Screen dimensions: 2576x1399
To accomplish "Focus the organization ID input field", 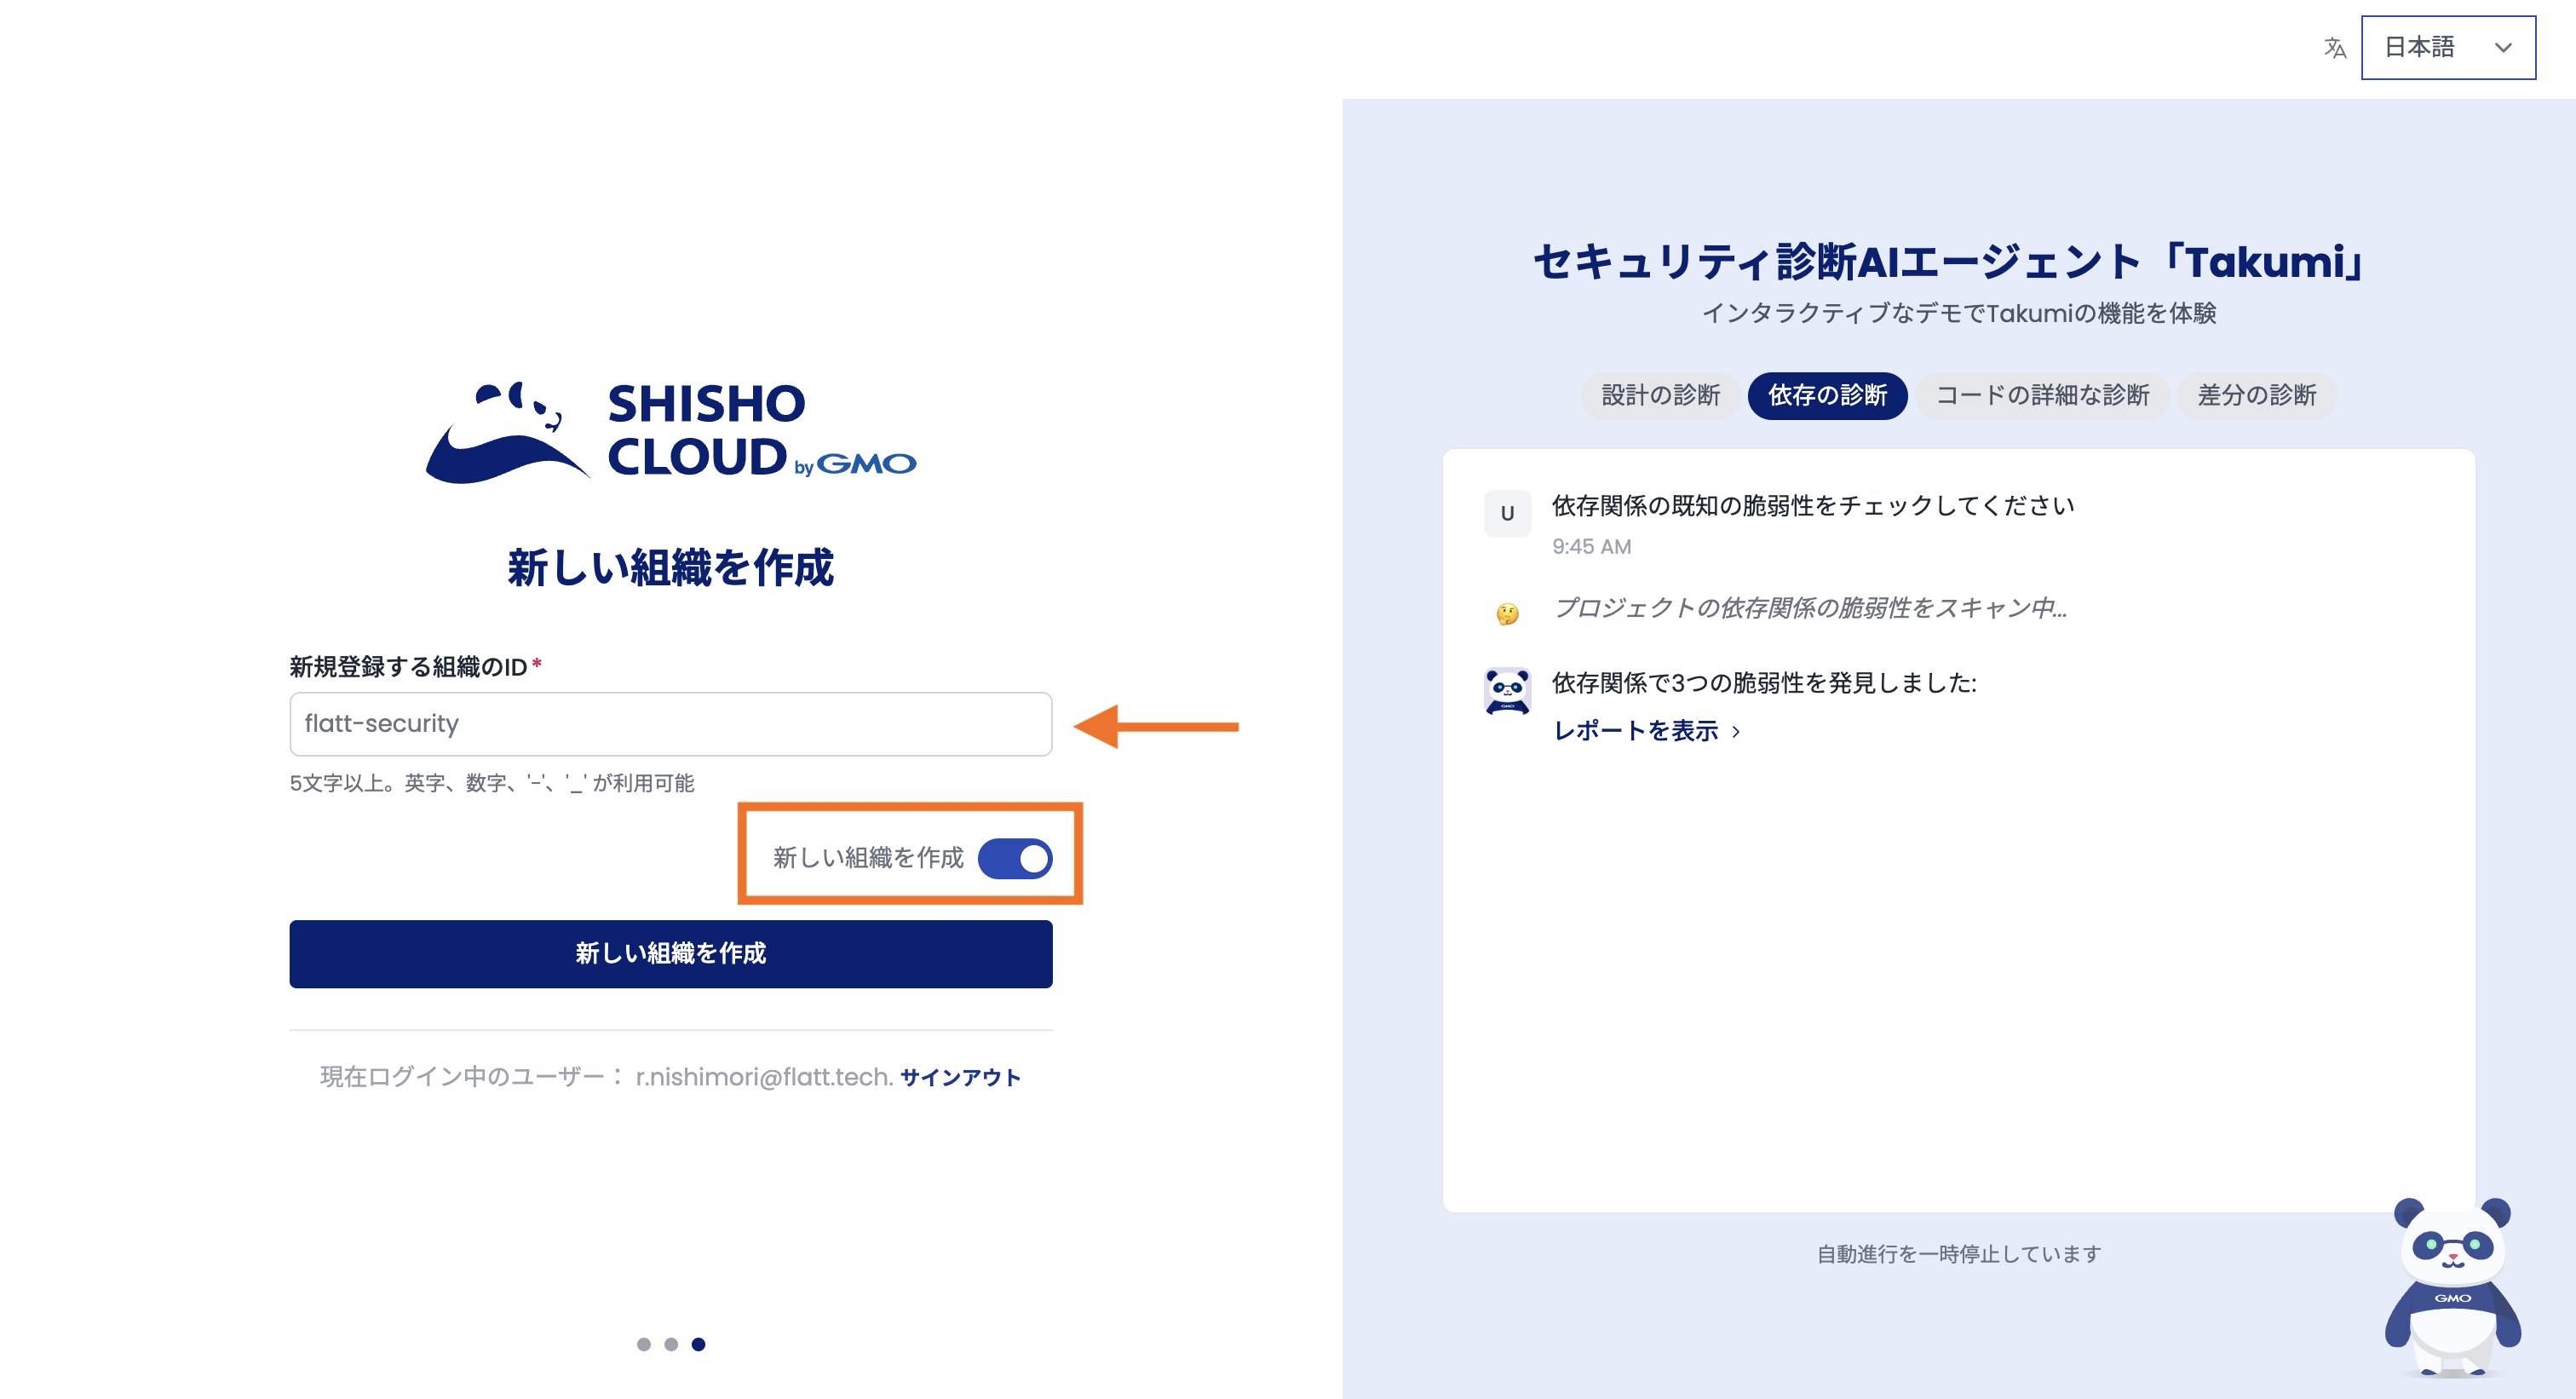I will point(670,723).
